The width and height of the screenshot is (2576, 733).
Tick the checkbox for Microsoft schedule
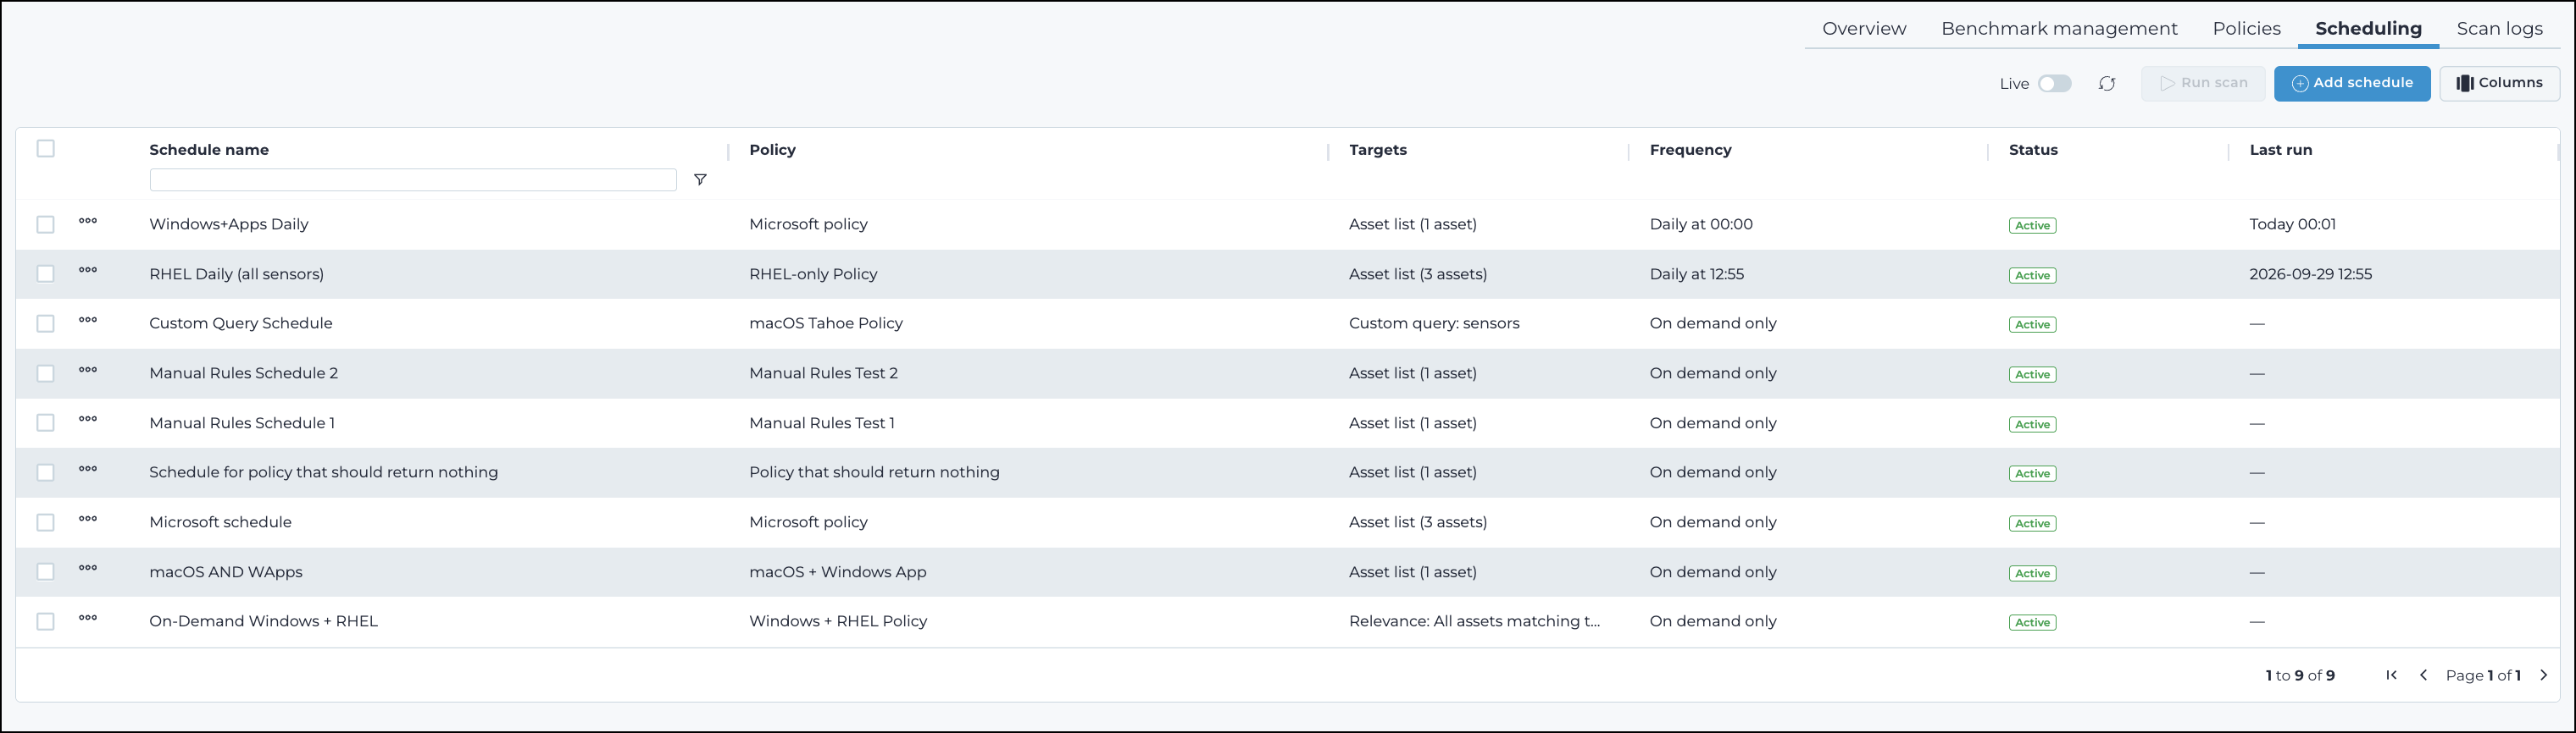point(46,522)
